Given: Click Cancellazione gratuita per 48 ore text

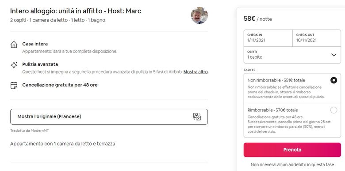Looking at the screenshot, I should click(x=60, y=85).
